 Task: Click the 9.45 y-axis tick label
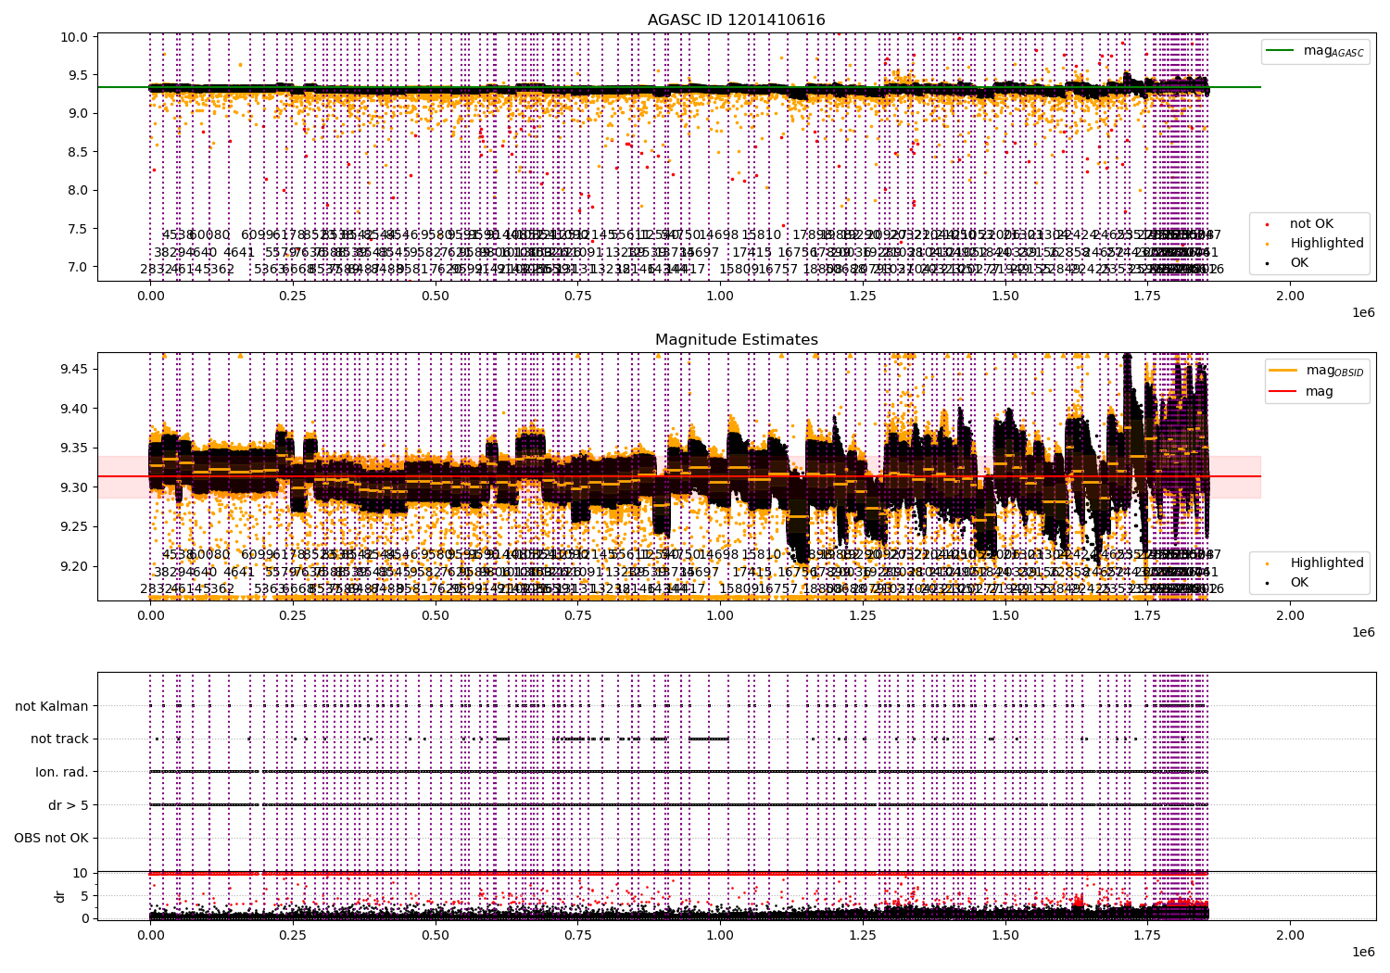click(74, 369)
